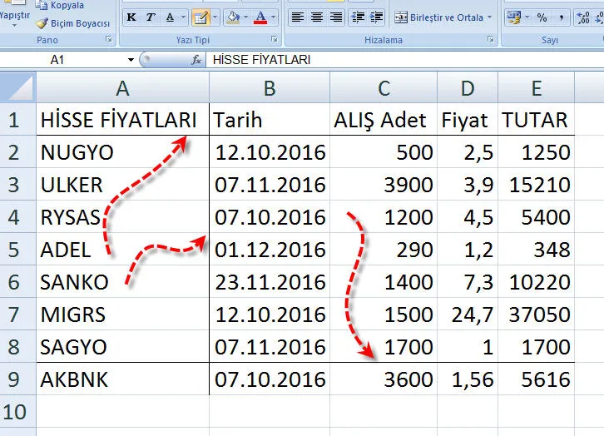The width and height of the screenshot is (604, 436).
Task: Select column C header
Action: 384,88
